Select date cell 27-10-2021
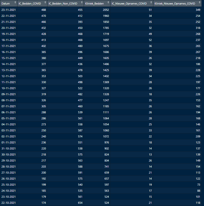 click(8, 173)
